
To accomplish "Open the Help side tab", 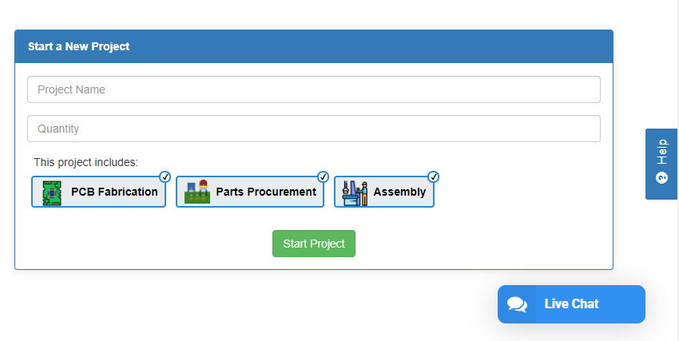I will click(x=661, y=164).
